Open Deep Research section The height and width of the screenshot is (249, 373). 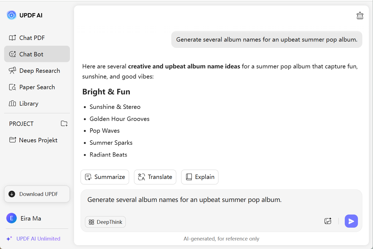click(x=39, y=71)
